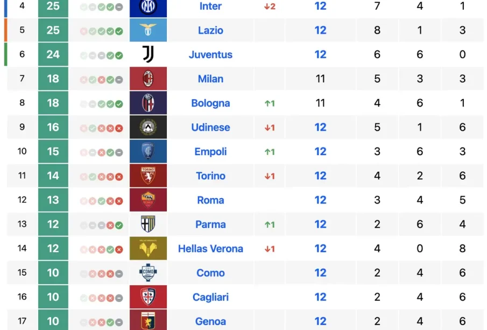Click Inter's down 2 position change indicator

pyautogui.click(x=270, y=6)
